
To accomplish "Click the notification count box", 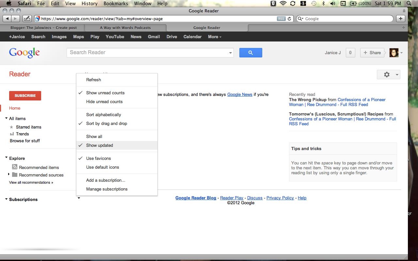I will (350, 53).
